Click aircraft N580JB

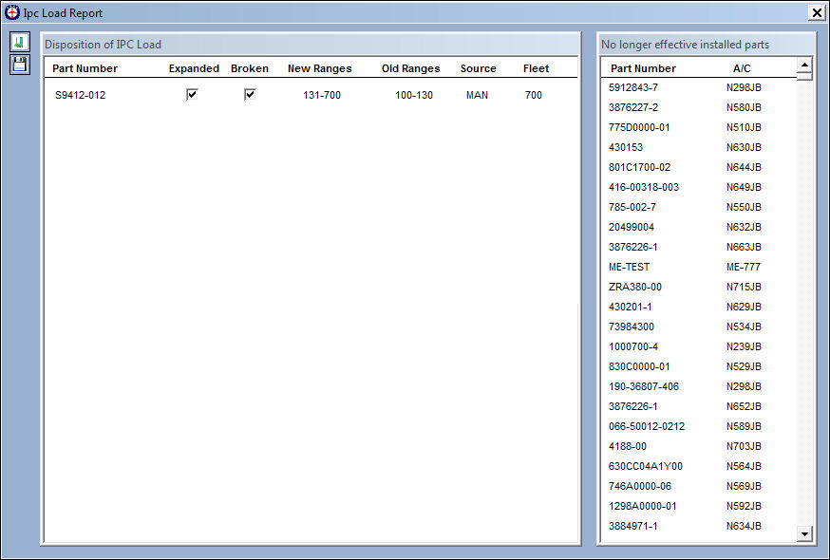[x=744, y=107]
